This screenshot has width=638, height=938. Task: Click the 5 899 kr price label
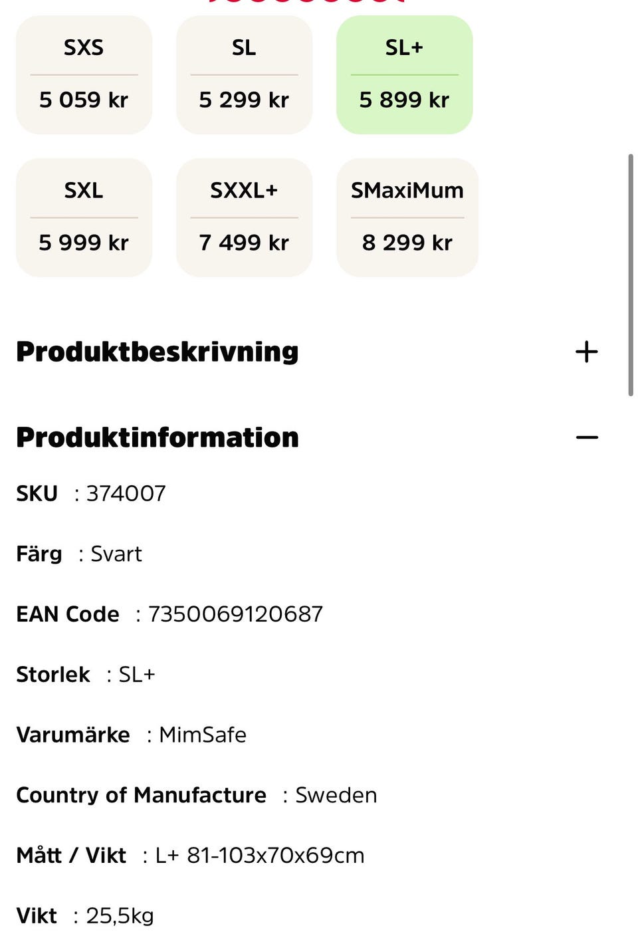[x=404, y=100]
